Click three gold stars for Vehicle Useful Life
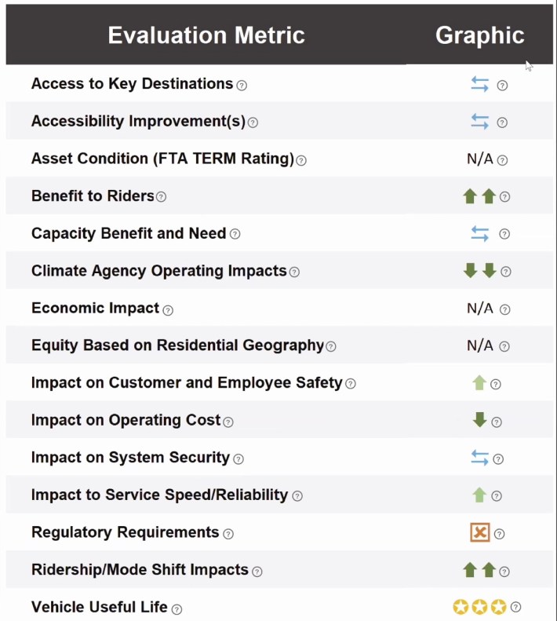 coord(479,607)
